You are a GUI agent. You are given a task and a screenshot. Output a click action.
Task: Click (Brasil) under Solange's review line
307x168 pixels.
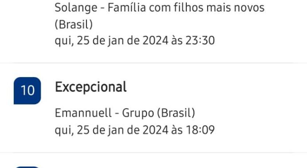coord(73,24)
